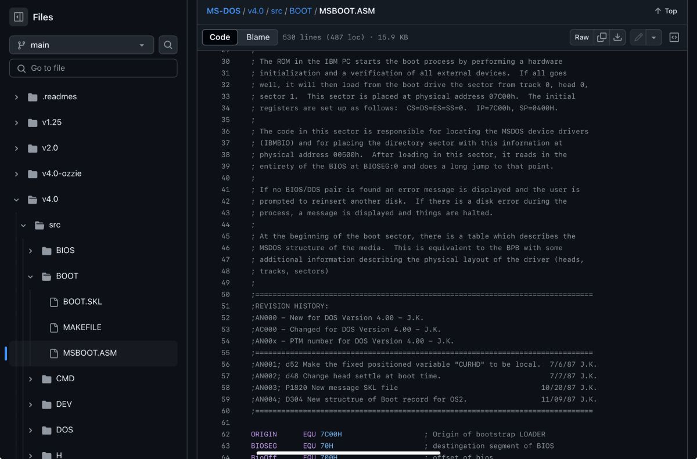Click the Raw button
This screenshot has height=459, width=697.
pyautogui.click(x=581, y=37)
